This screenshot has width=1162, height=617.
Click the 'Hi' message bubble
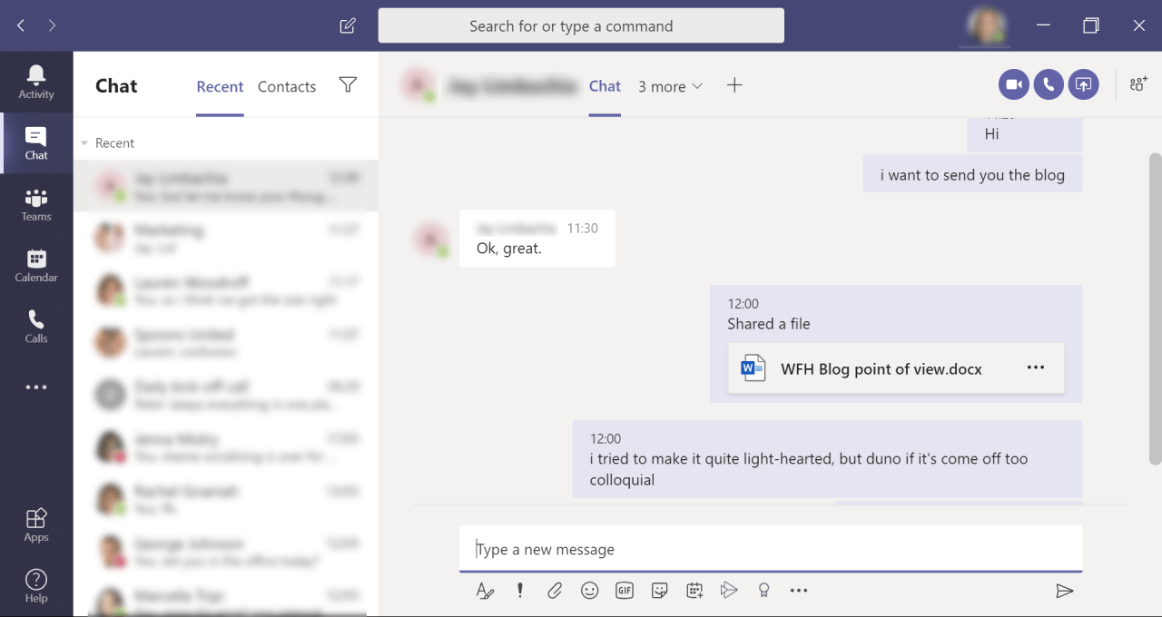pyautogui.click(x=1024, y=133)
